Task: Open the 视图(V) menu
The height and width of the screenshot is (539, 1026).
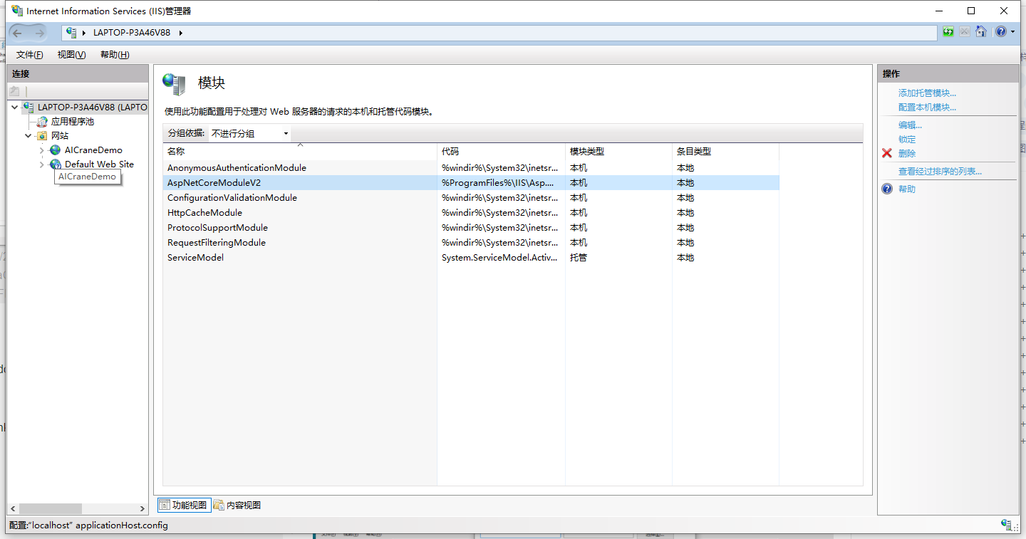Action: 71,54
